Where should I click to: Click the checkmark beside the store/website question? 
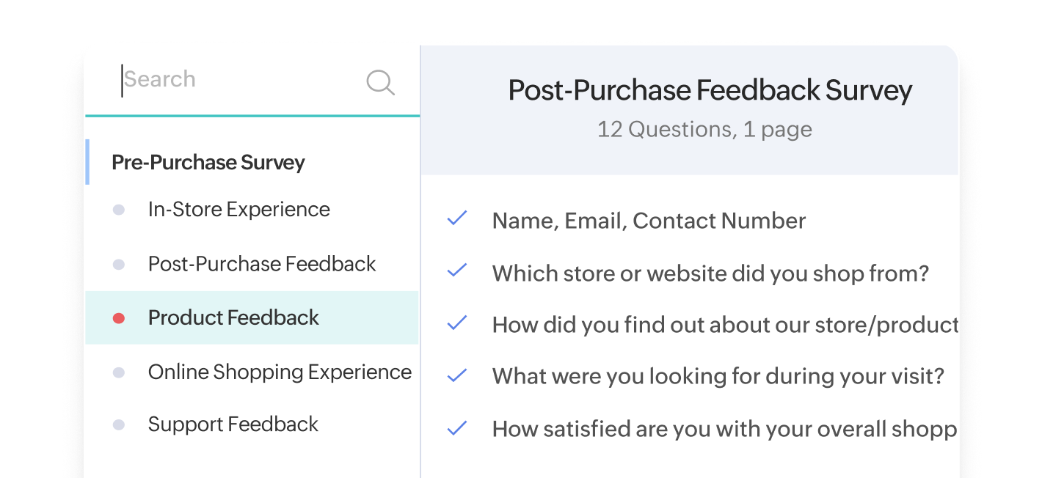(x=456, y=271)
